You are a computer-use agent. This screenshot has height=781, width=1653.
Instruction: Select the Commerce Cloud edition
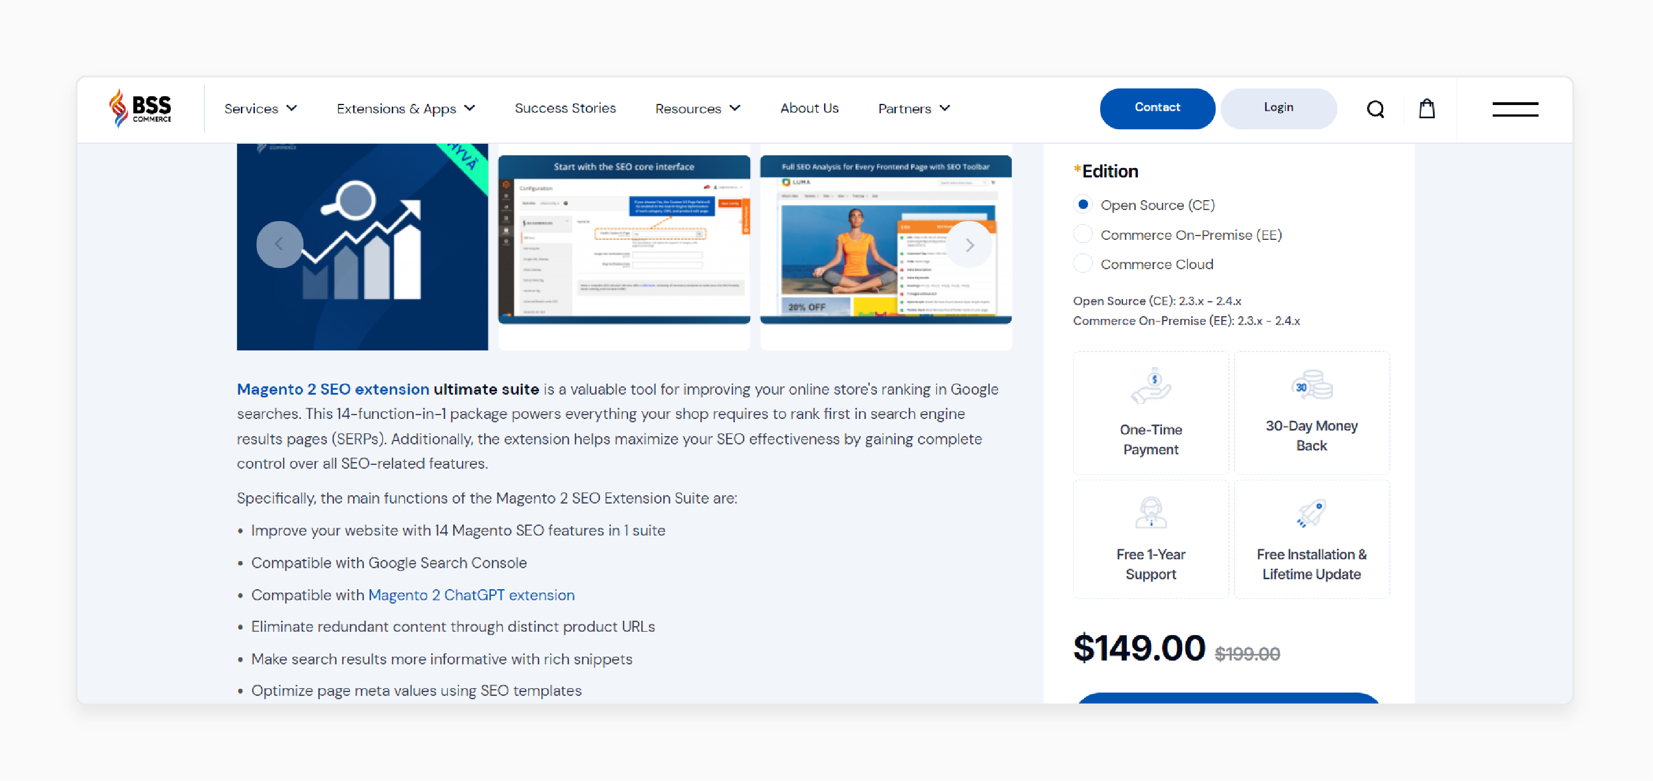(x=1082, y=264)
